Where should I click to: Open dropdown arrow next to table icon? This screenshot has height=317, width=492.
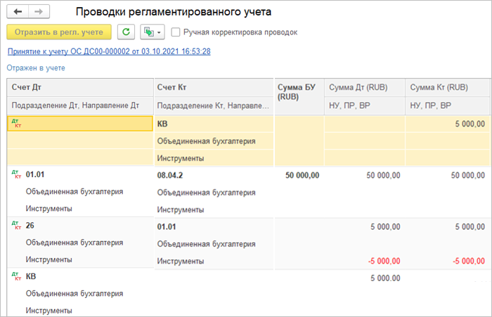(159, 32)
